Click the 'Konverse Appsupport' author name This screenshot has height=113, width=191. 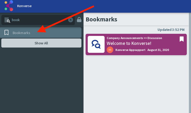pos(130,50)
